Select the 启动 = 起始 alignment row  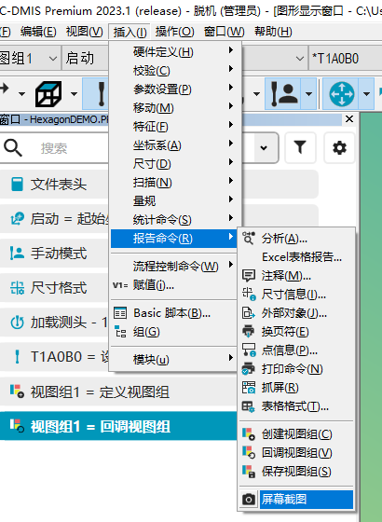pos(55,219)
